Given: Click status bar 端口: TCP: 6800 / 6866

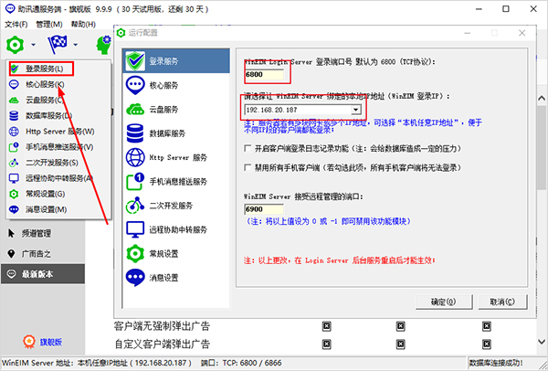Looking at the screenshot, I should [x=241, y=363].
